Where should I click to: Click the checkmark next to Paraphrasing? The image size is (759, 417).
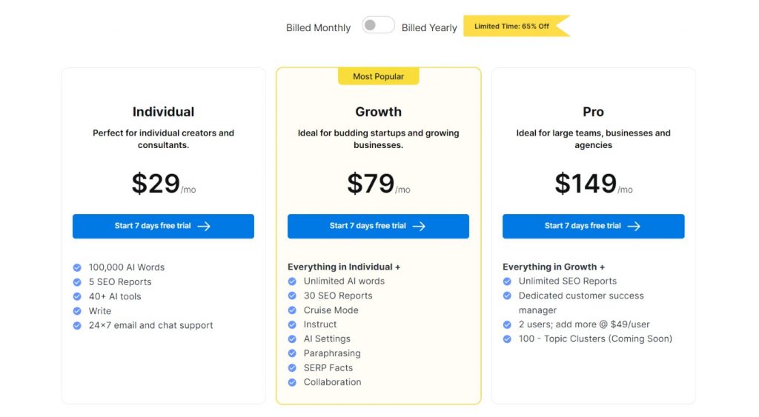click(x=292, y=353)
